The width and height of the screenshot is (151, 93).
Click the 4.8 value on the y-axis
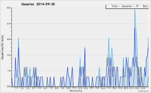pyautogui.click(x=9, y=39)
